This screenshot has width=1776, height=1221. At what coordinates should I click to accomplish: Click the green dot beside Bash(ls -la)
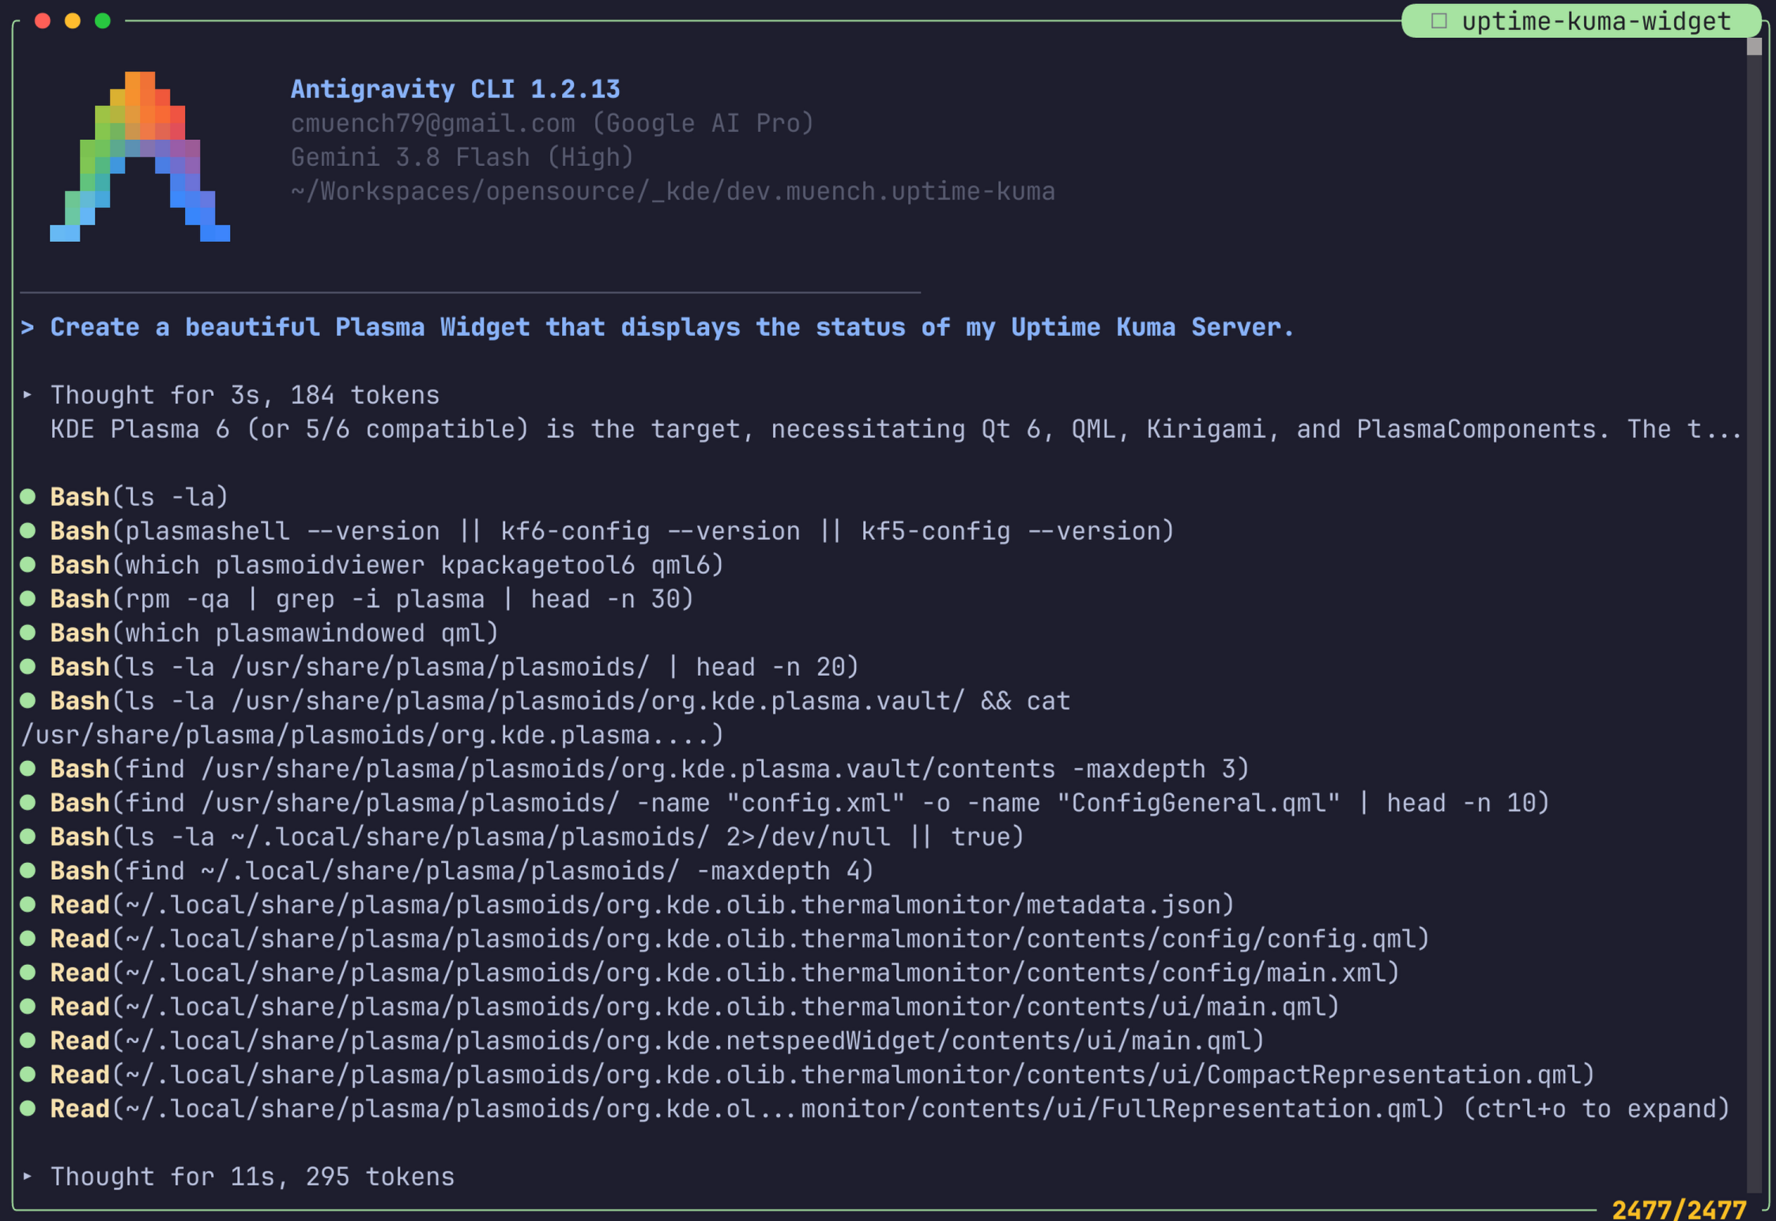pos(28,496)
